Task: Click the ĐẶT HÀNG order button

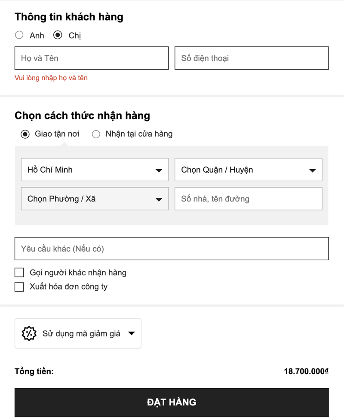Action: 172,402
